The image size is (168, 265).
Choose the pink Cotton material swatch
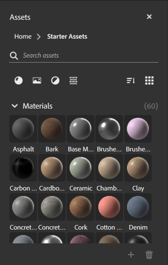coord(109,207)
